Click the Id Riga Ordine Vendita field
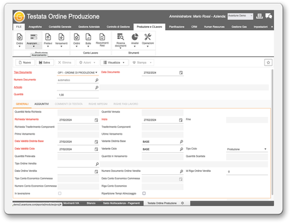The height and width of the screenshot is (223, 290). (x=247, y=172)
